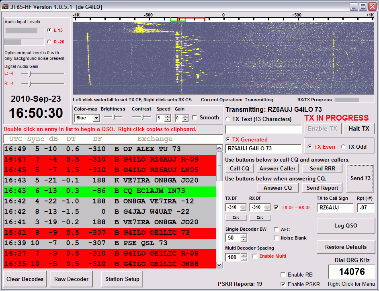Select the OP ALEX TU 73 row
This screenshot has height=291, width=379.
110,150
